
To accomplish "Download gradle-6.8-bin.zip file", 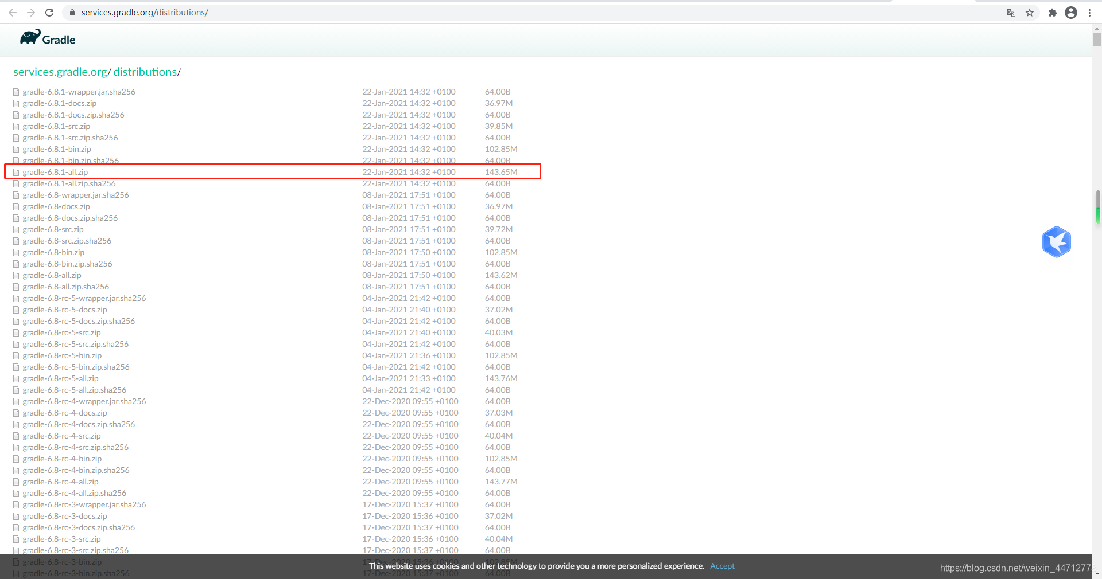I will [x=53, y=252].
